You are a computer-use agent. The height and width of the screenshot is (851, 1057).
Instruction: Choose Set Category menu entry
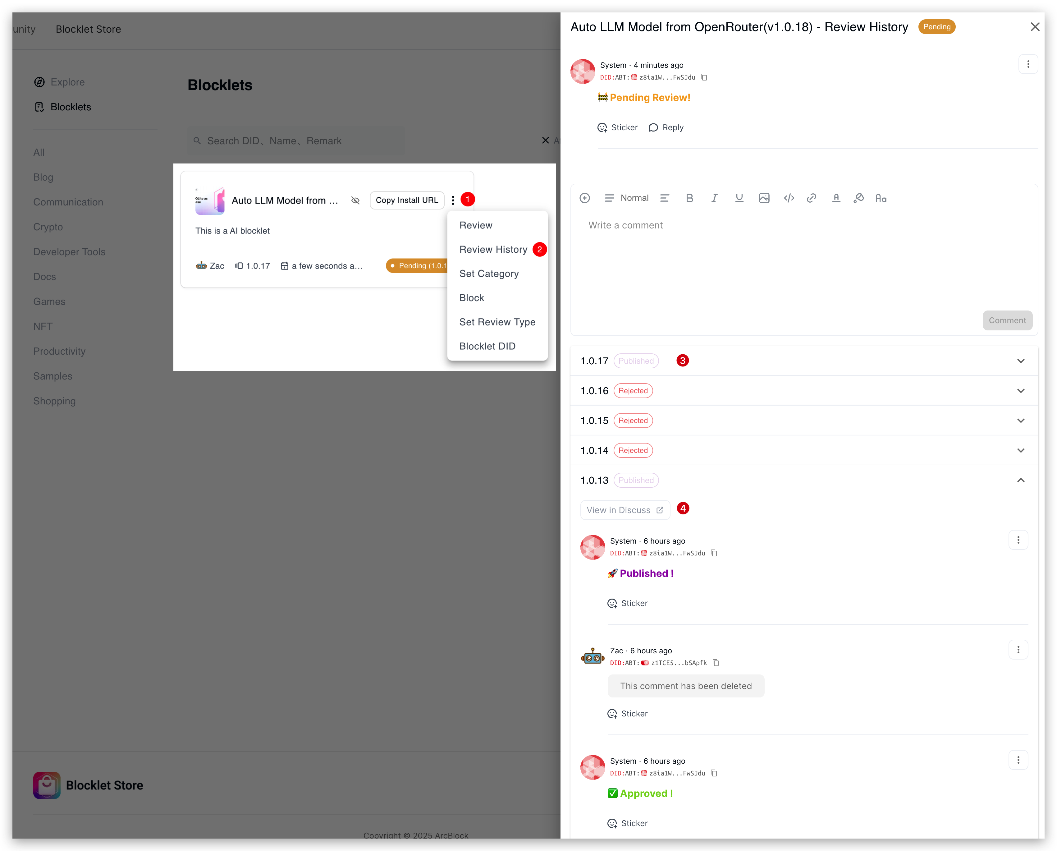(x=488, y=274)
